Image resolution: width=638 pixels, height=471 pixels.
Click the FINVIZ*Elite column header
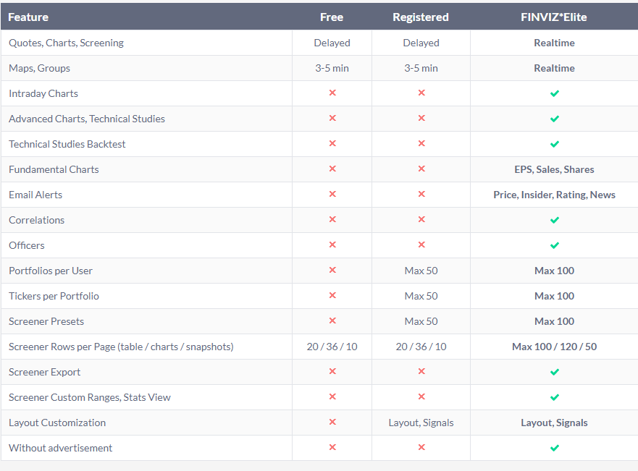(554, 17)
